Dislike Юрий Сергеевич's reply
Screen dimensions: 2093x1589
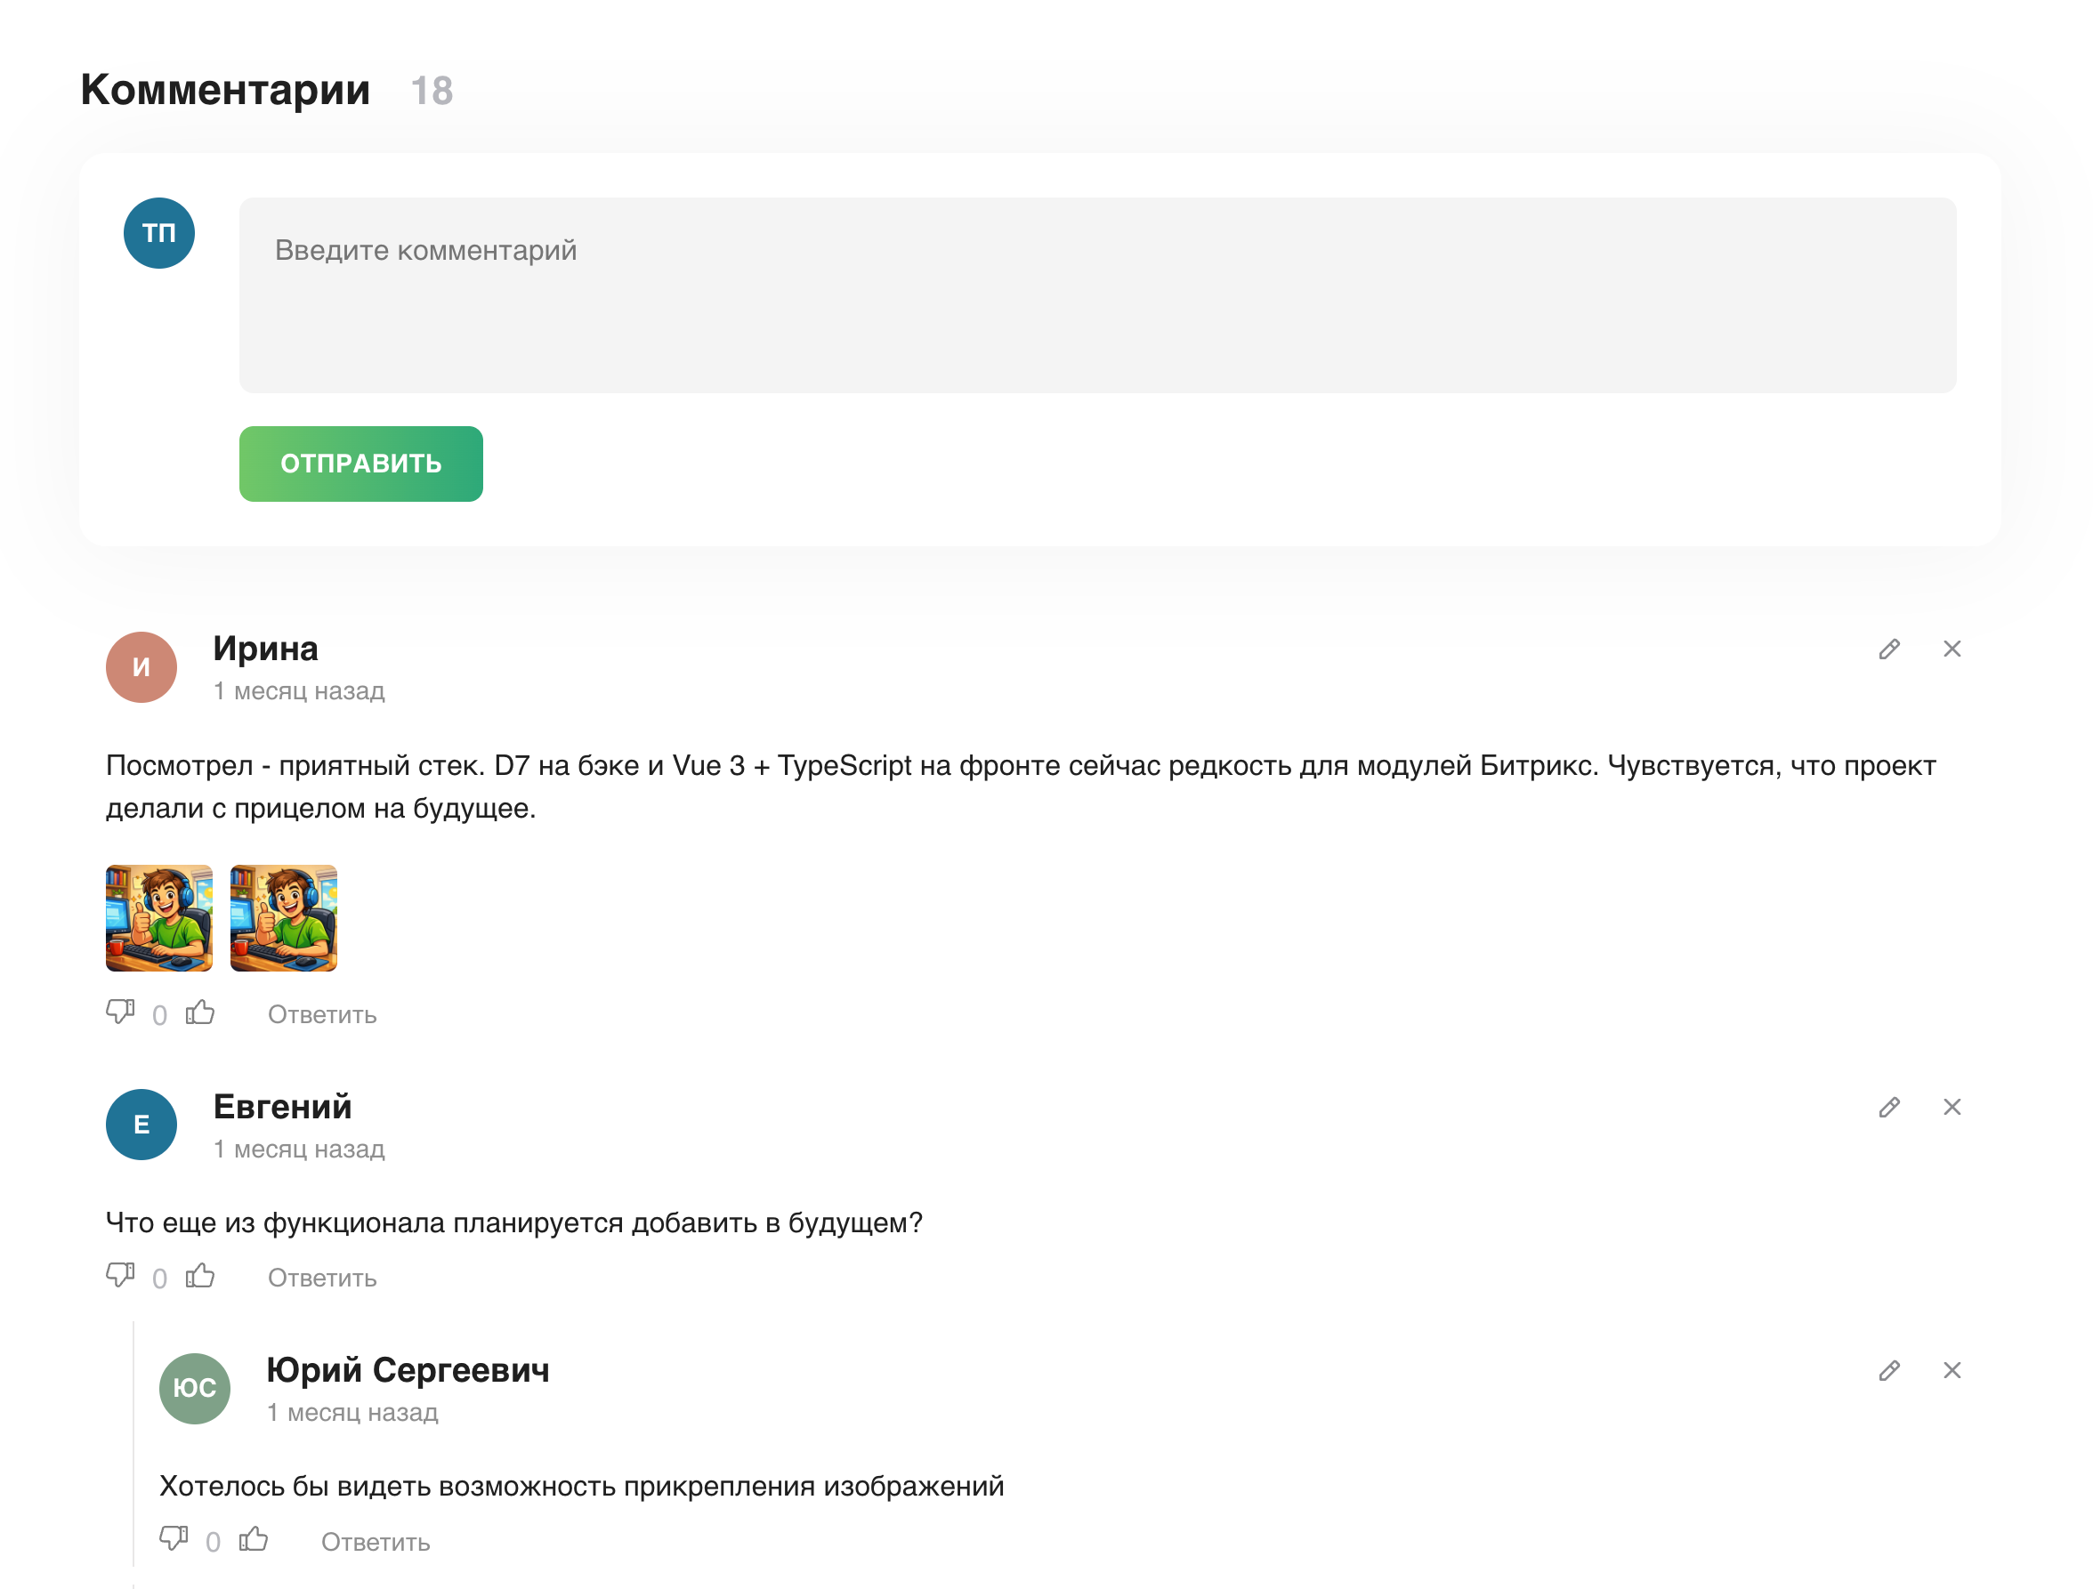pos(174,1539)
